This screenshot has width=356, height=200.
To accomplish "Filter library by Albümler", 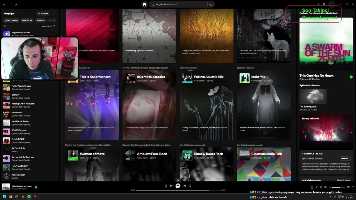I will tap(41, 20).
